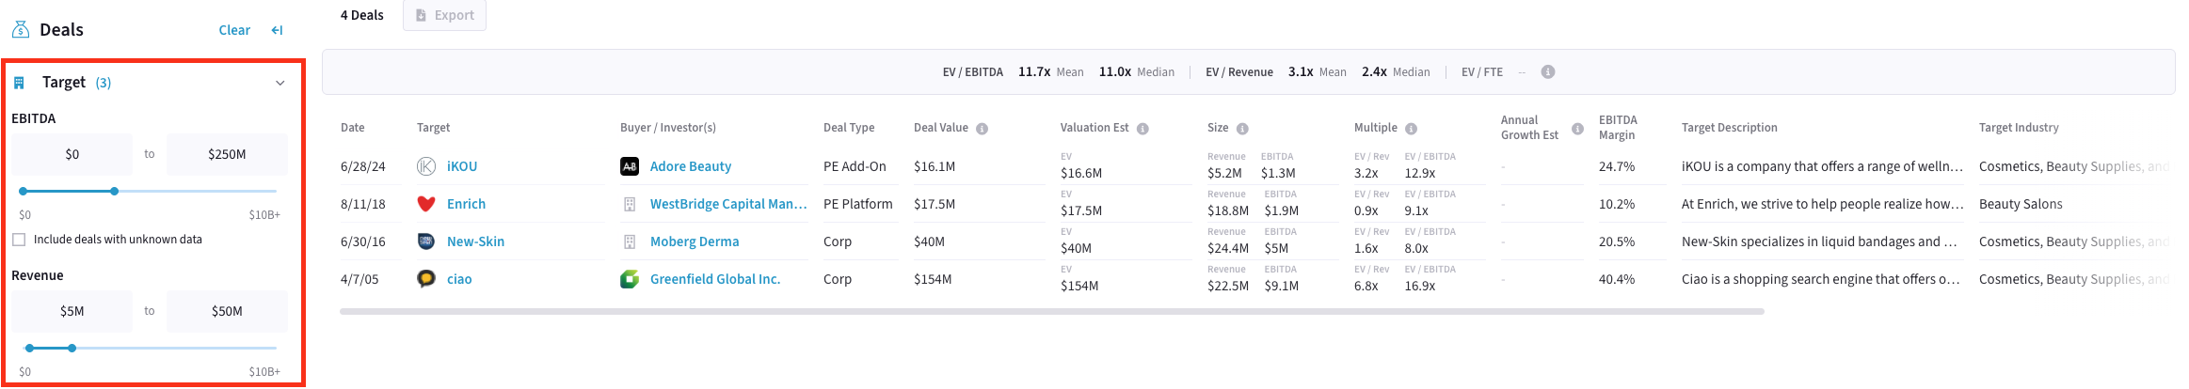Click the Export button
2189x389 pixels.
pos(444,15)
